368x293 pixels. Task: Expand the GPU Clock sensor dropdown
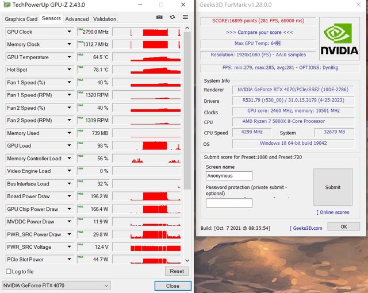point(69,32)
